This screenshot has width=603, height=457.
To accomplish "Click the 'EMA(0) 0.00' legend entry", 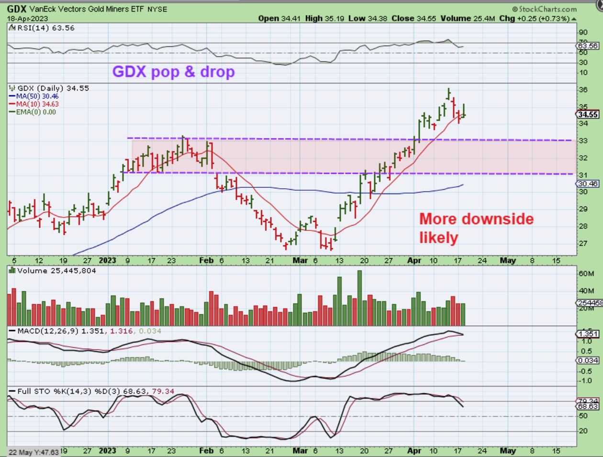I will pos(36,112).
